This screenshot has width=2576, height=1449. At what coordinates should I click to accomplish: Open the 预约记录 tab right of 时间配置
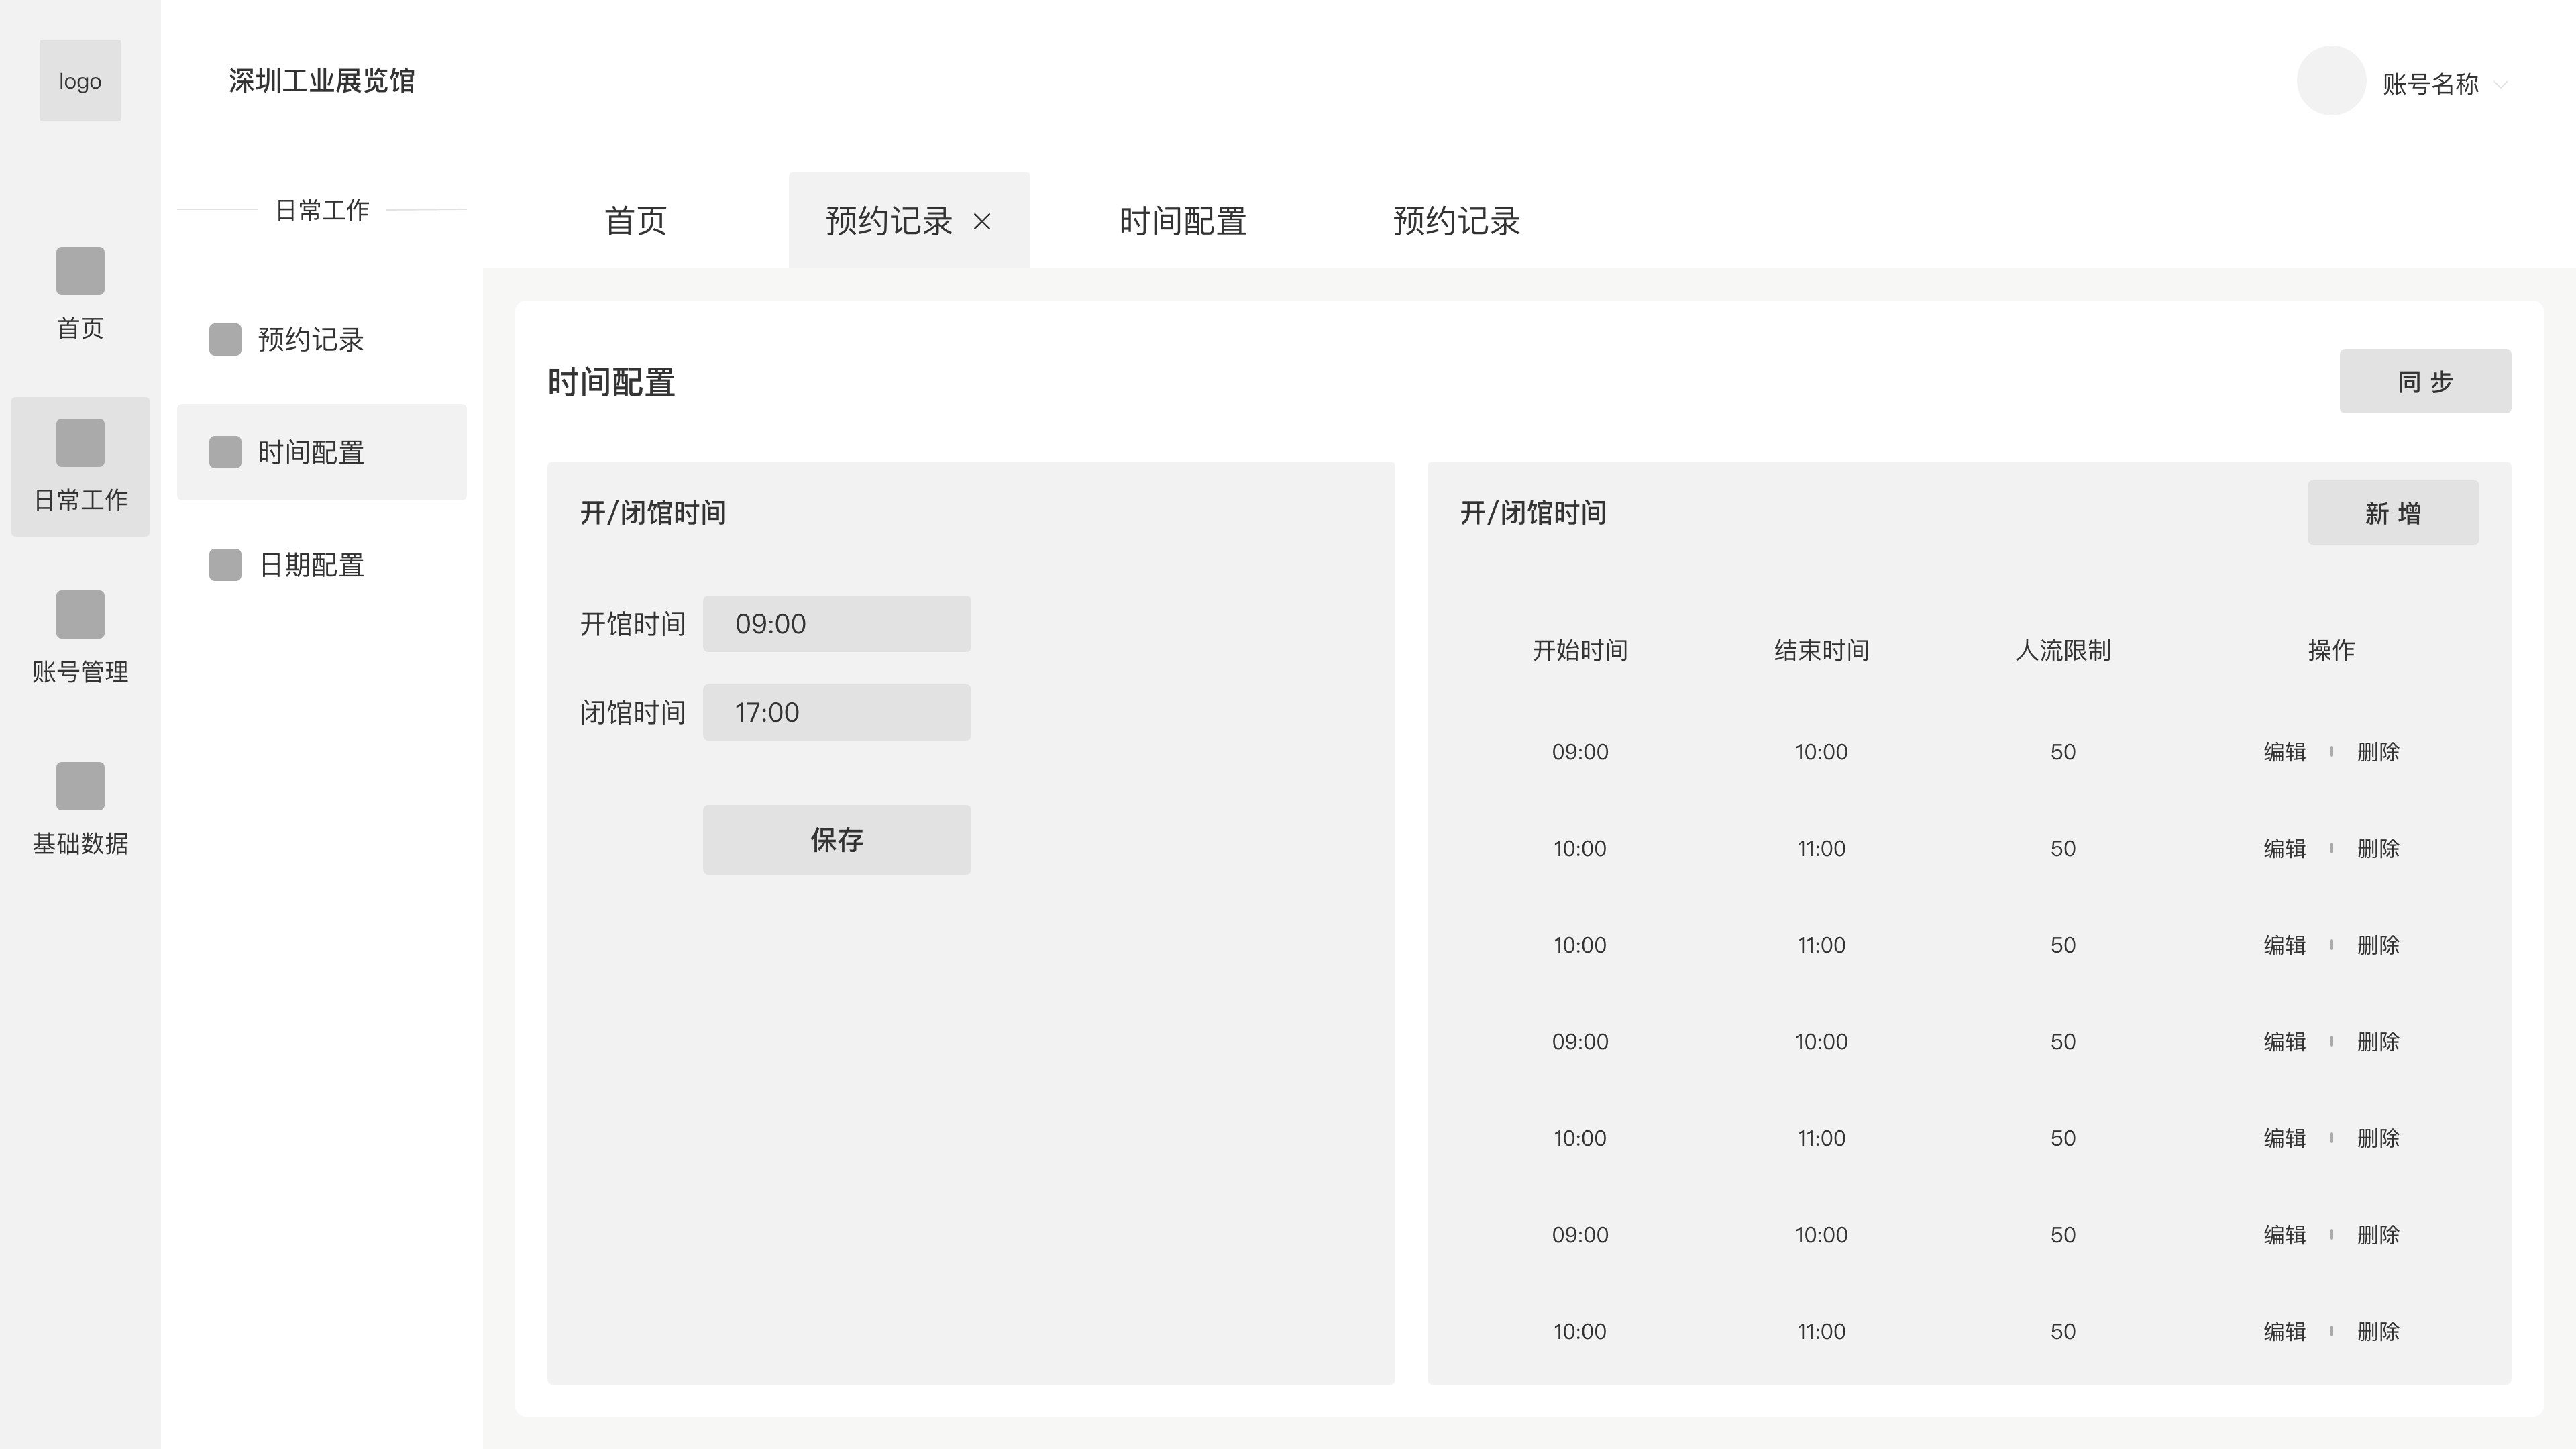(1456, 220)
